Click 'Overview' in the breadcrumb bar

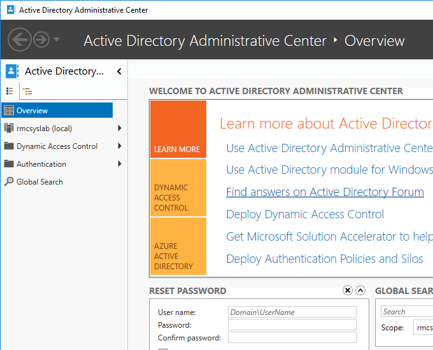[374, 41]
